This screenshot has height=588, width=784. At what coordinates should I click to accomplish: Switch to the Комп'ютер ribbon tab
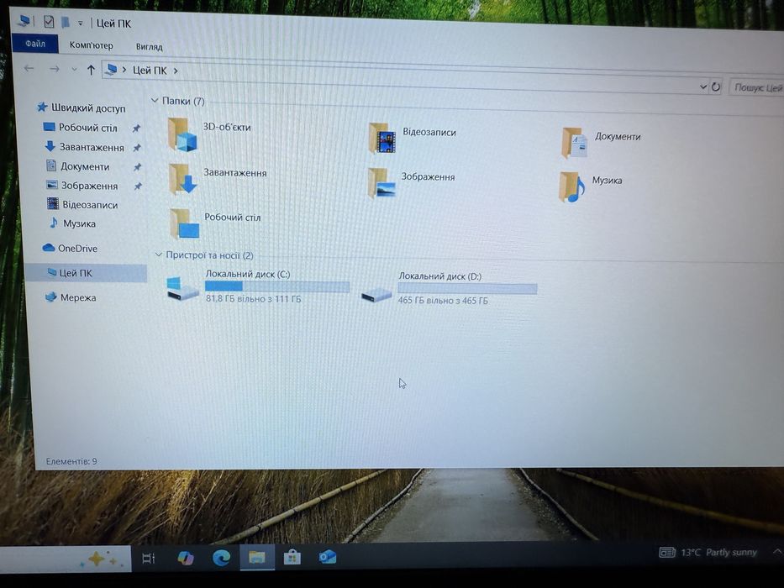[x=91, y=45]
